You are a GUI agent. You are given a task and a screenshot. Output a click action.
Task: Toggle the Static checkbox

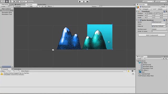coord(160,7)
